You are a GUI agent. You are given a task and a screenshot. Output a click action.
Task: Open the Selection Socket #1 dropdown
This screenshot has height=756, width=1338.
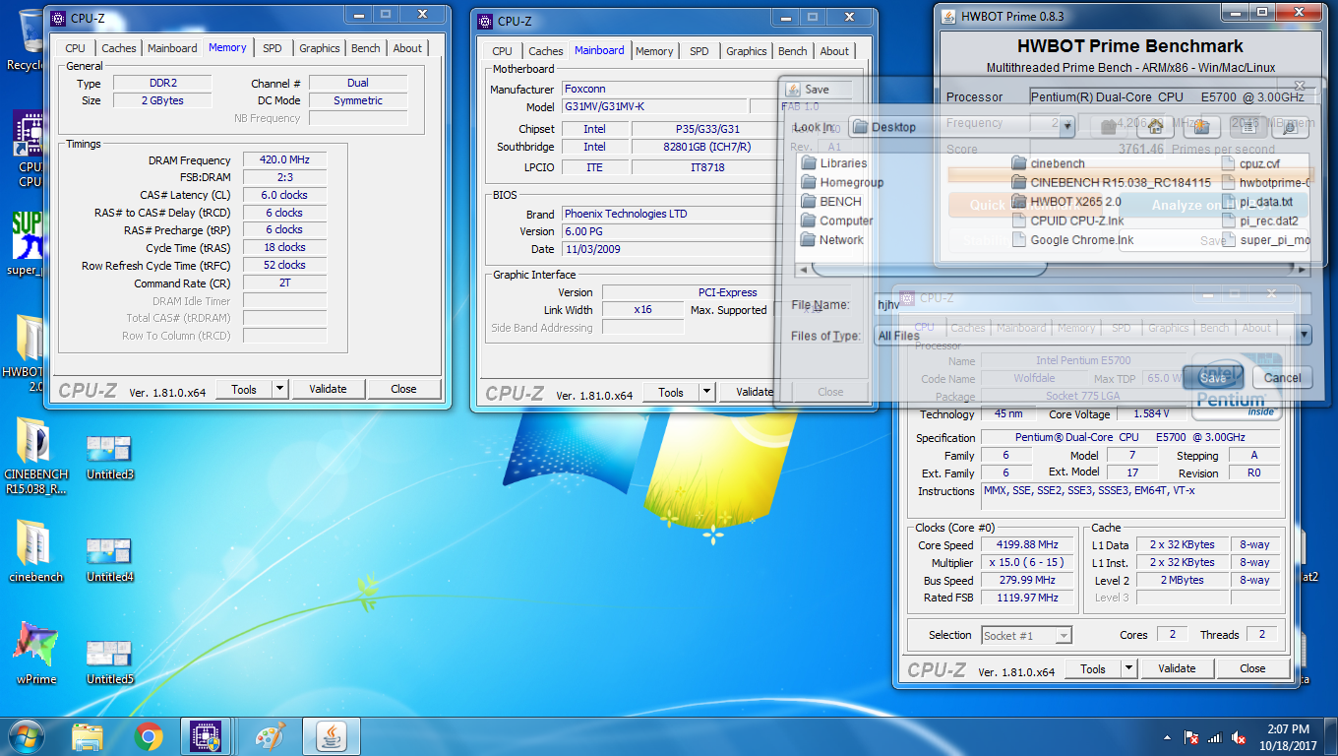1026,636
